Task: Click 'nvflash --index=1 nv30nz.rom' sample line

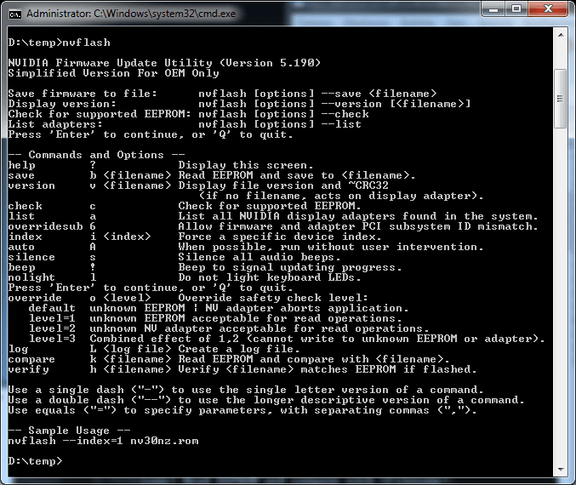Action: coord(103,441)
